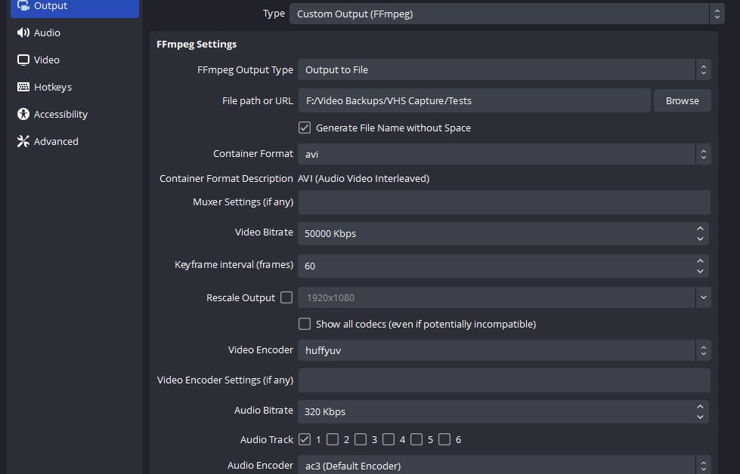The height and width of the screenshot is (474, 740).
Task: Enable Show all codecs checkbox
Action: pyautogui.click(x=305, y=324)
